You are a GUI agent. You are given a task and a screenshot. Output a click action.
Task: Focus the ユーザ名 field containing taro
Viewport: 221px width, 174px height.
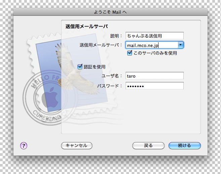(154, 76)
